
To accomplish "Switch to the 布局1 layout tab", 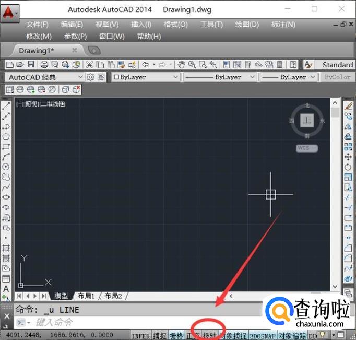I will tap(86, 296).
